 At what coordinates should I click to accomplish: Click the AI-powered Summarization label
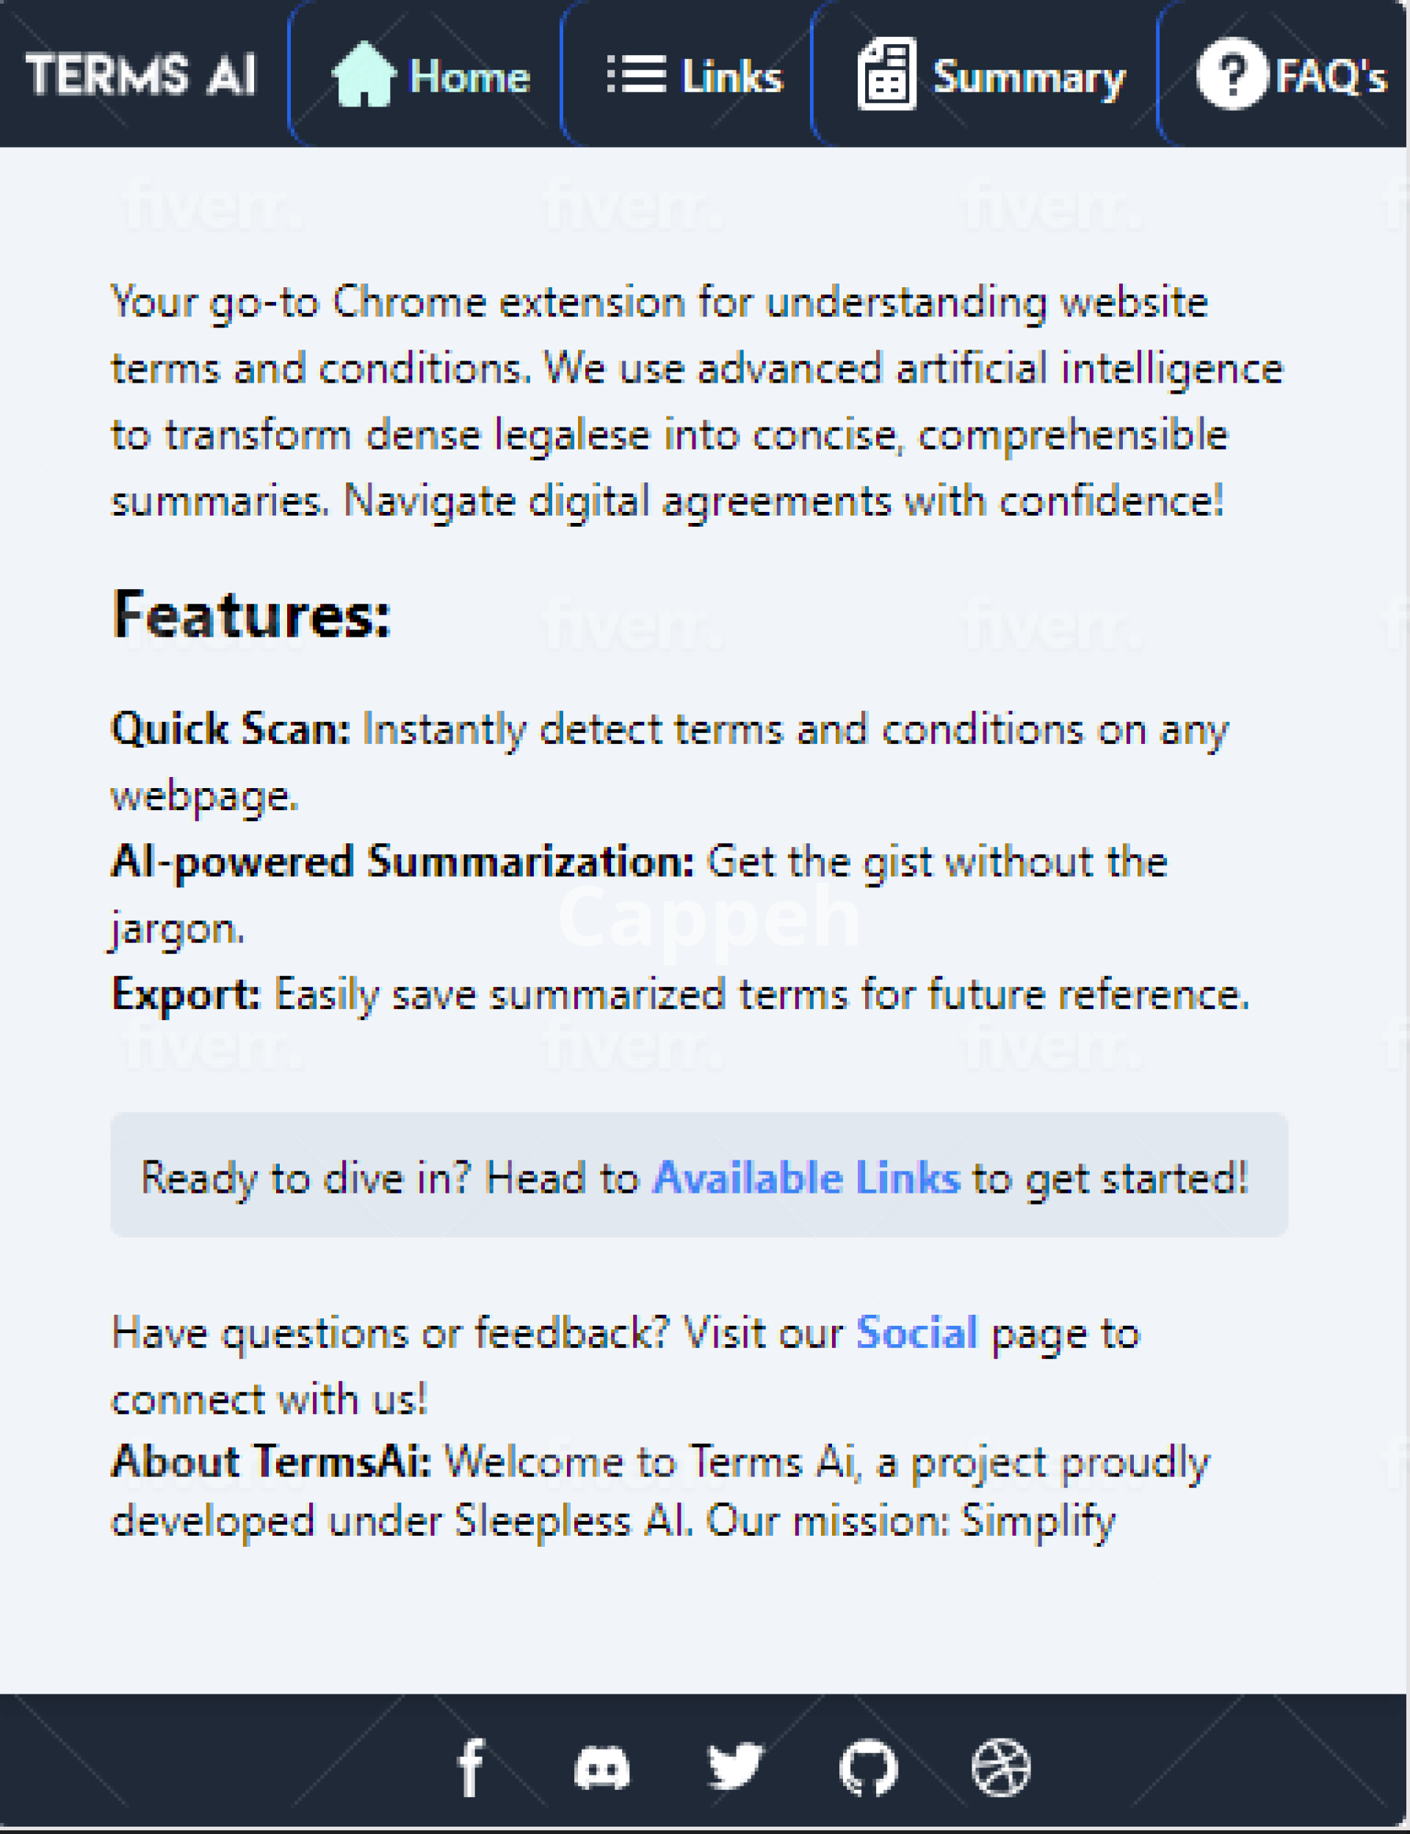pos(403,862)
